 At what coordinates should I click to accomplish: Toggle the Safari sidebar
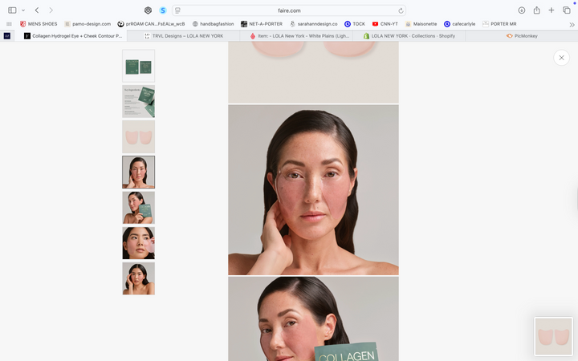point(12,10)
